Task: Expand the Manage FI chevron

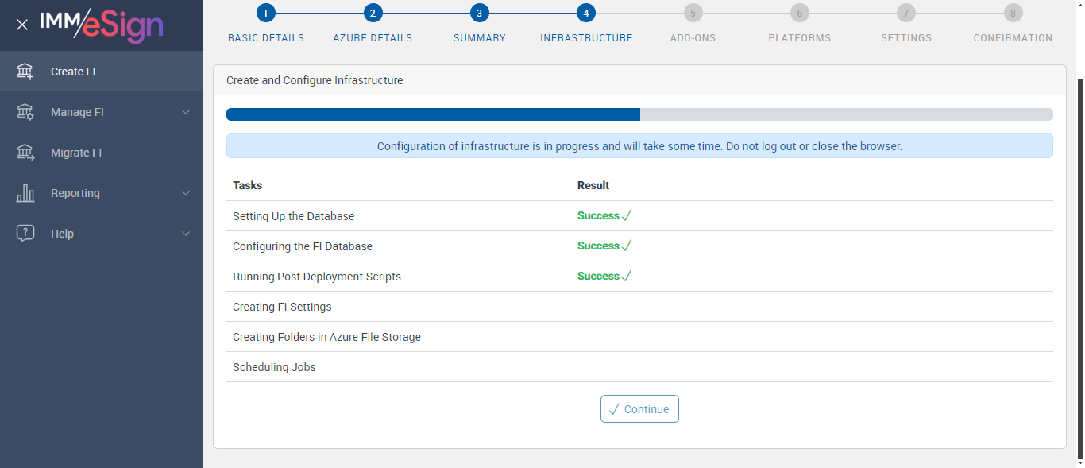Action: pos(186,112)
